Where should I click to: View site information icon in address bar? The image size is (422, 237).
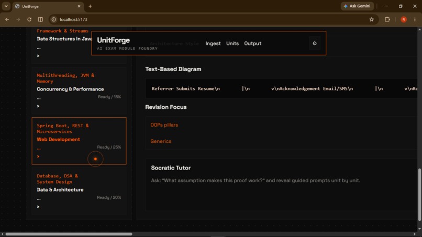coord(54,19)
